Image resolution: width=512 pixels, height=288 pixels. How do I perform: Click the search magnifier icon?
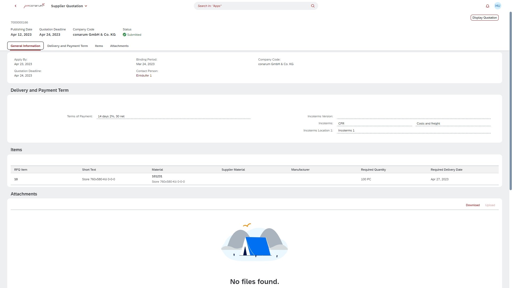pos(313,6)
